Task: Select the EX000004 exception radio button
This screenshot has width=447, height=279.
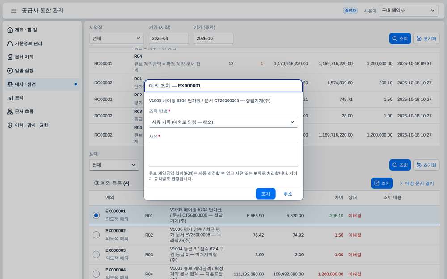Action: point(96,274)
